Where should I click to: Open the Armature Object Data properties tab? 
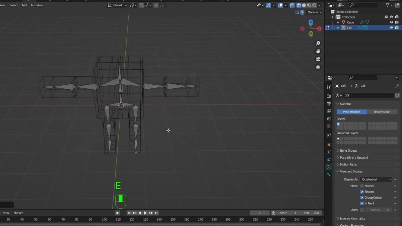pyautogui.click(x=329, y=167)
